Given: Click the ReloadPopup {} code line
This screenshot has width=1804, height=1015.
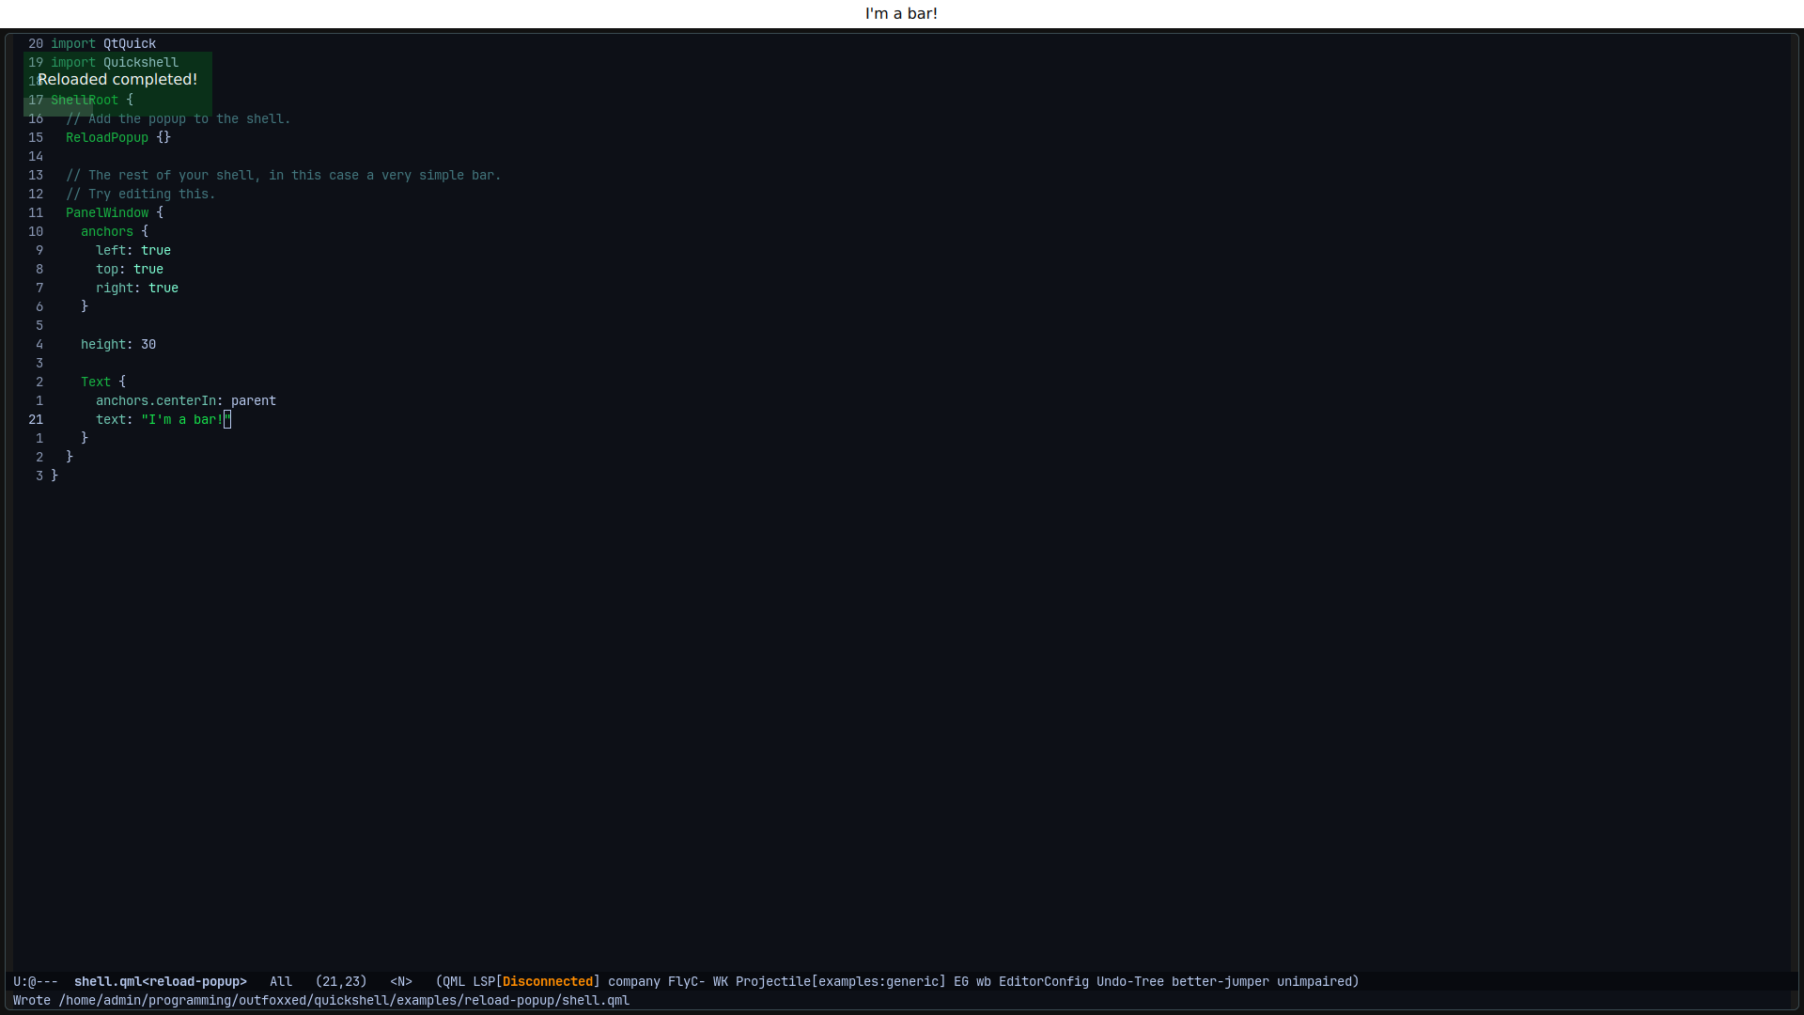Looking at the screenshot, I should 117,137.
